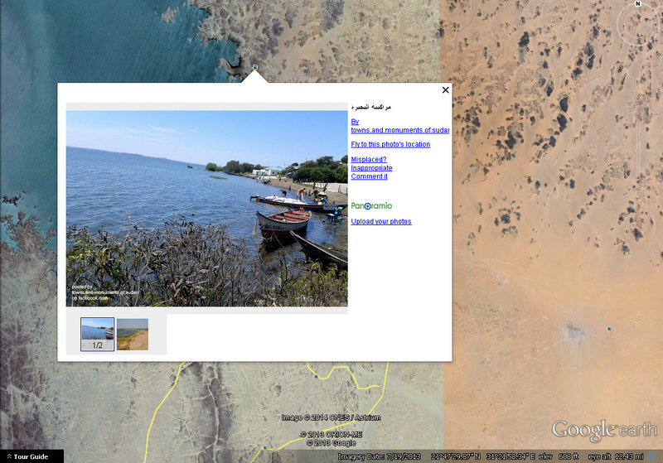Screen dimensions: 663x463
Task: Select the second beach photo thumbnail
Action: click(x=133, y=334)
